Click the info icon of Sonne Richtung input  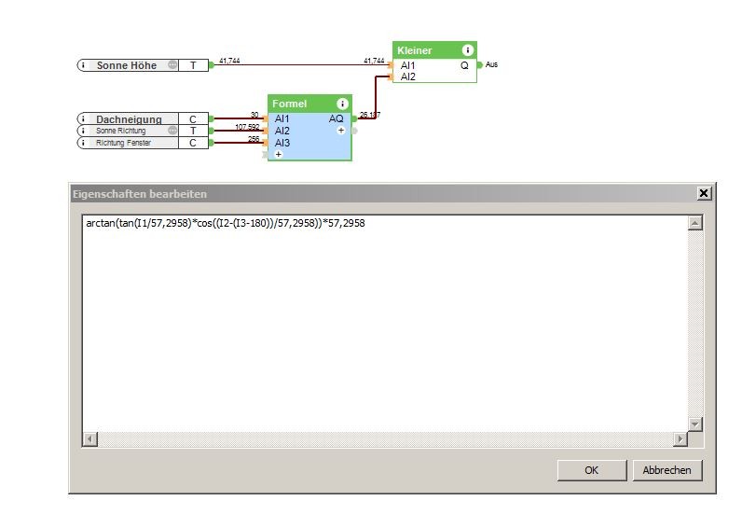83,131
